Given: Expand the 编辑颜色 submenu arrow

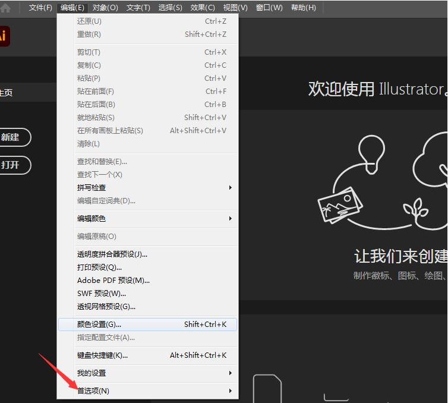Looking at the screenshot, I should click(231, 218).
